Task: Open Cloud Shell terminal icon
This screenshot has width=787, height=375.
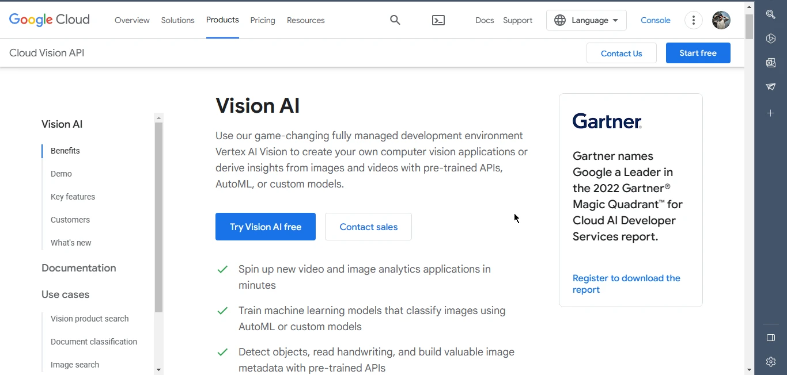Action: coord(438,20)
